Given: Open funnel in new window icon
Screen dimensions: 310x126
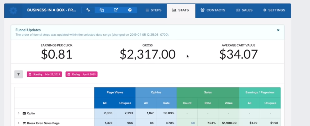Looking at the screenshot, I should point(116,10).
